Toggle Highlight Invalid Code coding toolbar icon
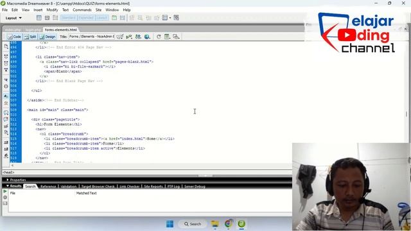 pos(6,103)
